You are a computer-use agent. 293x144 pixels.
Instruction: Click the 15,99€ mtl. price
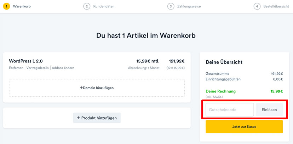[x=148, y=61]
